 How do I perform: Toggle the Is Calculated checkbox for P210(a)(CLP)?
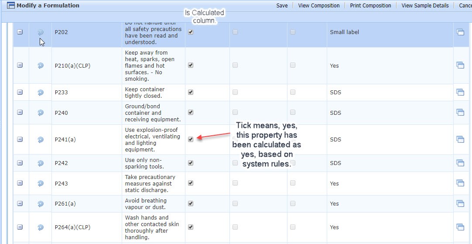(191, 65)
